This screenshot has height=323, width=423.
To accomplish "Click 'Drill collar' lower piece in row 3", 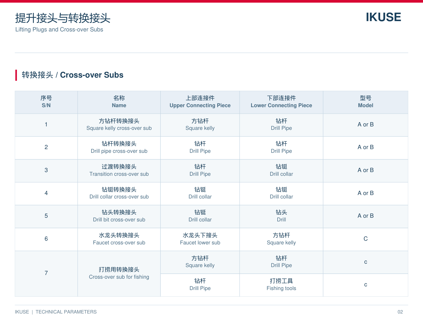I will (x=281, y=171).
